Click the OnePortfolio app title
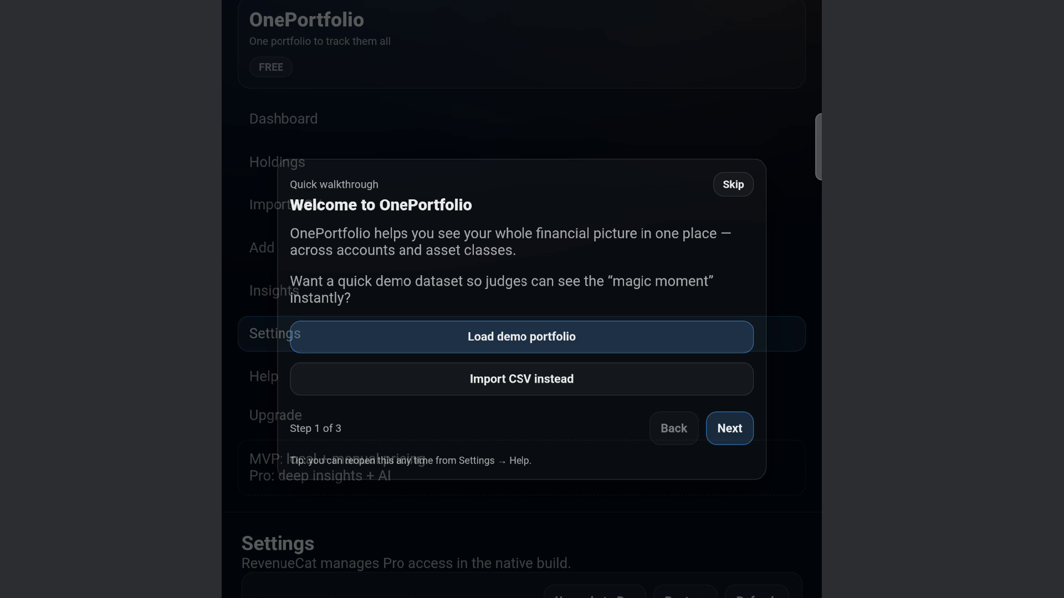 pyautogui.click(x=306, y=20)
